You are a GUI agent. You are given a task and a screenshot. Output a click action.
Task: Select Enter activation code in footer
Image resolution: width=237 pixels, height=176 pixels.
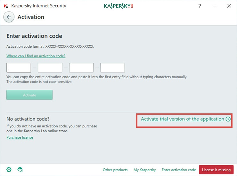coord(179,170)
